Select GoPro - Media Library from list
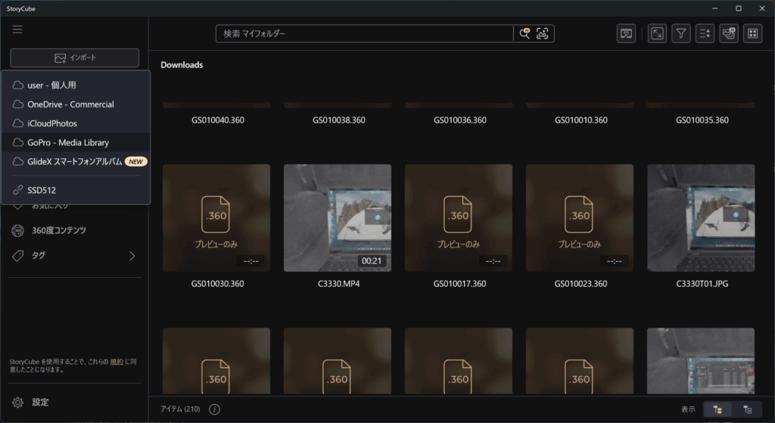Viewport: 775px width, 423px height. pos(68,142)
